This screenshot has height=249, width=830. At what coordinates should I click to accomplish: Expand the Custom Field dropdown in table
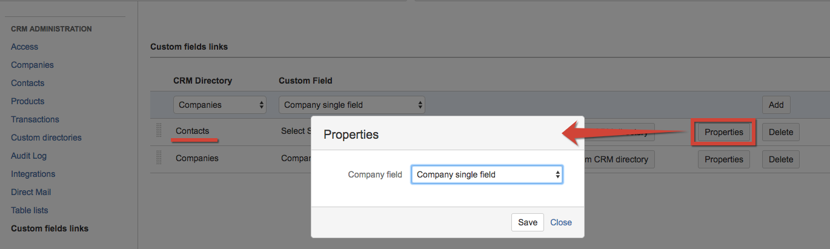pyautogui.click(x=351, y=105)
